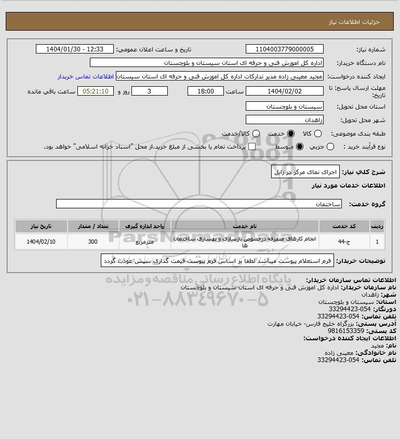Viewport: 400px width, 439px height.
Task: Click the کد خدمت column header
Action: 344,226
